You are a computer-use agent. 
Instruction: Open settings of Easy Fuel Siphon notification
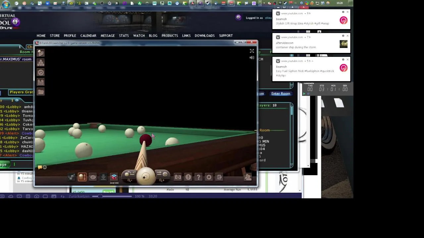[x=343, y=59]
